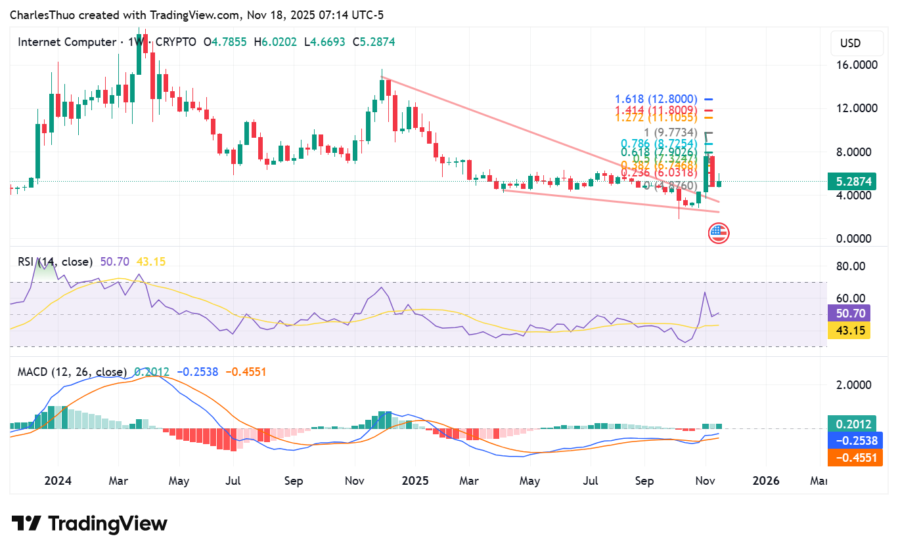Click the USD currency button
Screen dimensions: 898x553
[856, 43]
